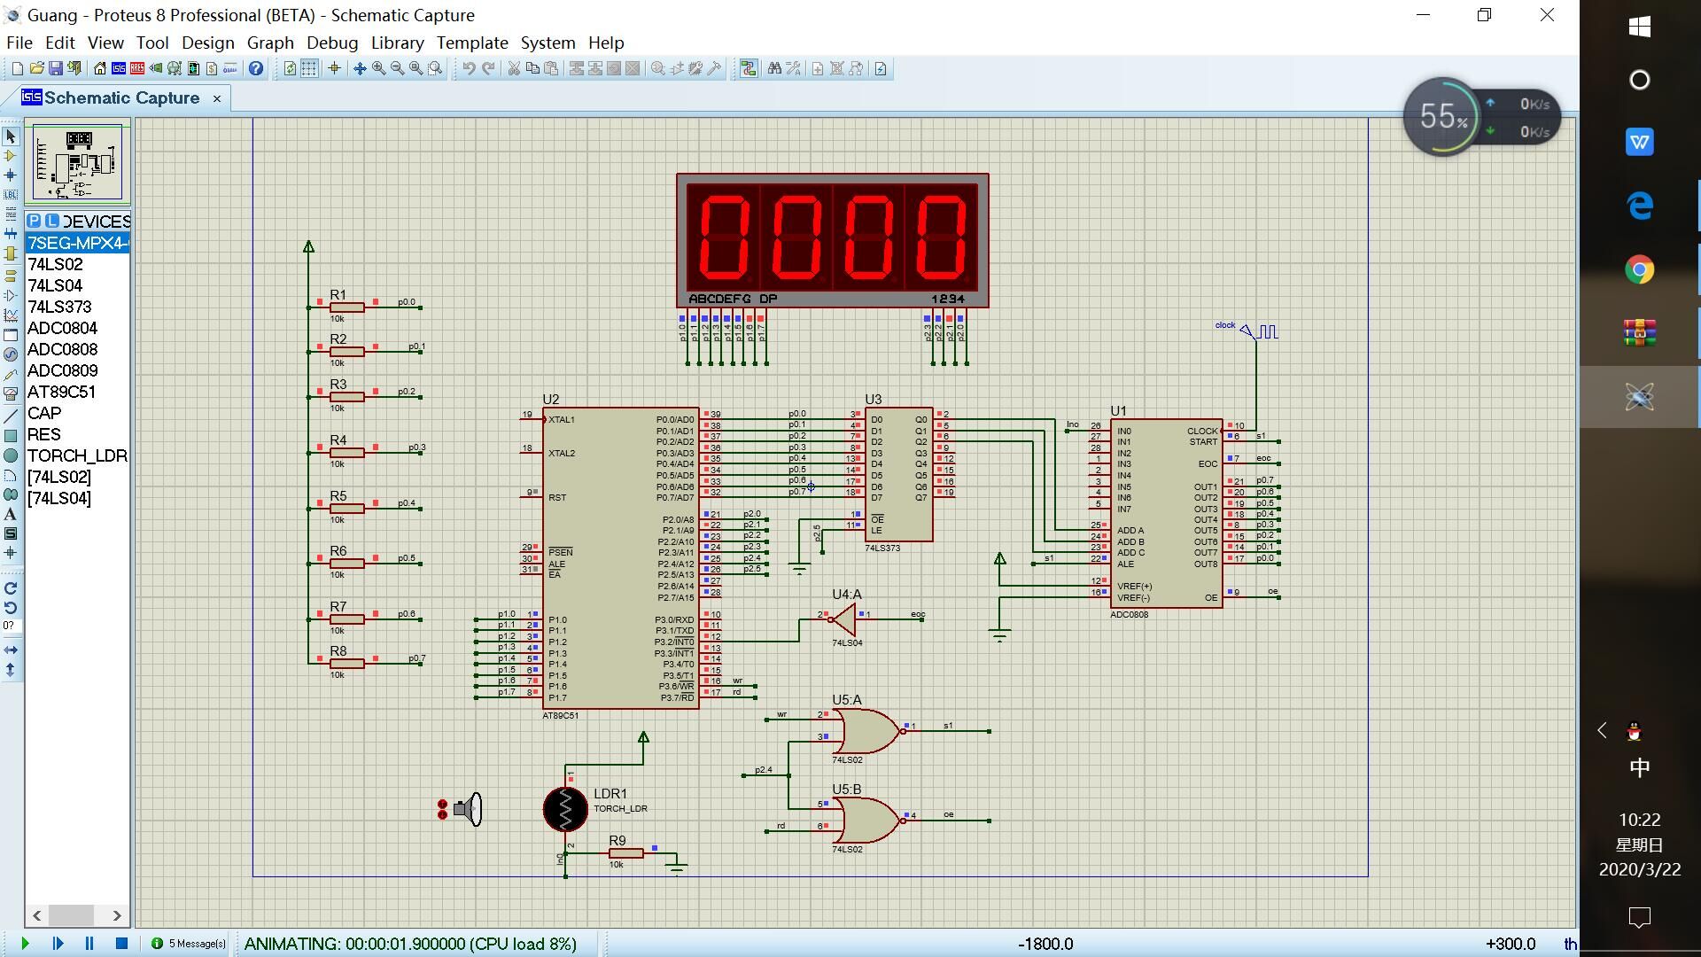Click the Zoom Out magnifier icon

[397, 68]
